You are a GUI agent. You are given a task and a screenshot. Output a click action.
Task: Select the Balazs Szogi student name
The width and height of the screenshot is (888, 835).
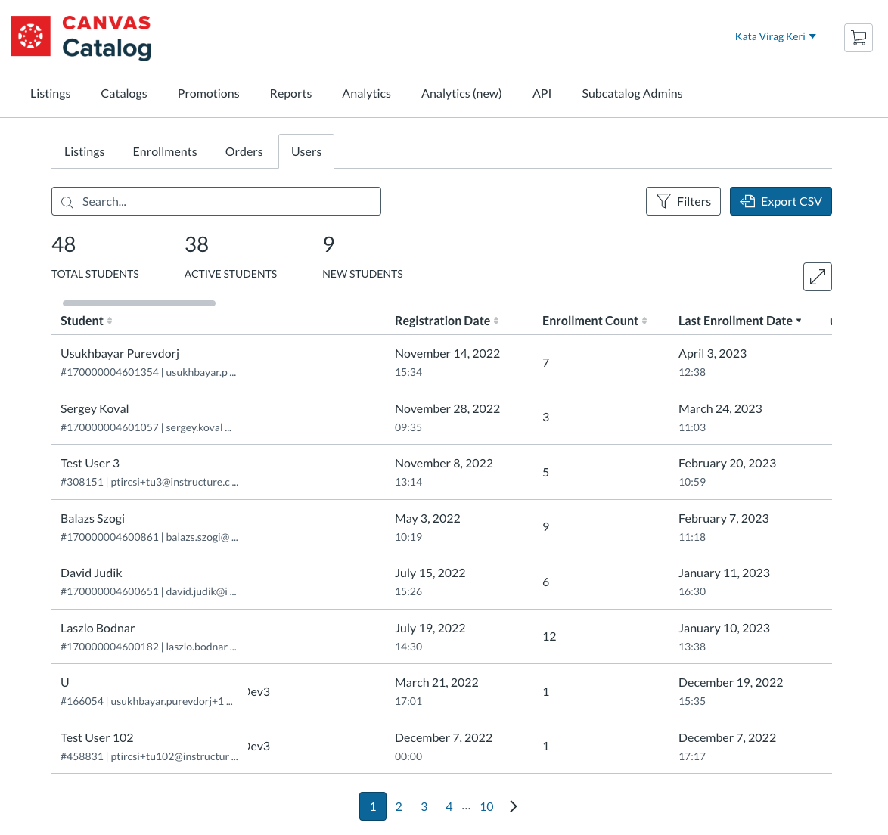coord(92,519)
